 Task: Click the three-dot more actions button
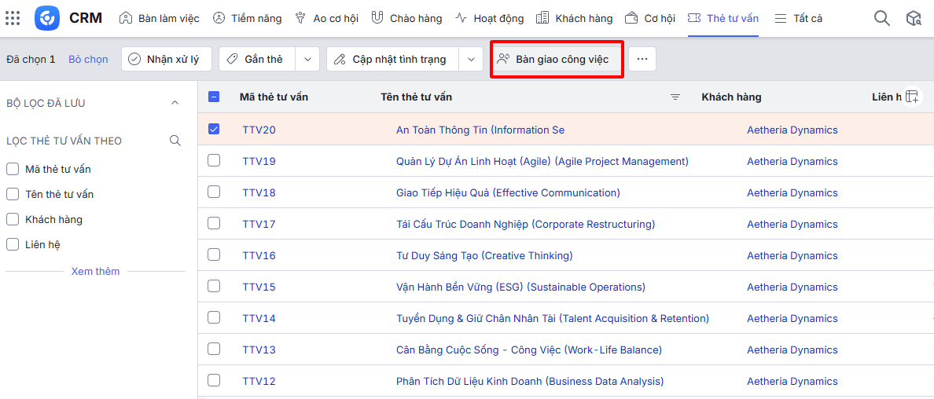tap(642, 59)
